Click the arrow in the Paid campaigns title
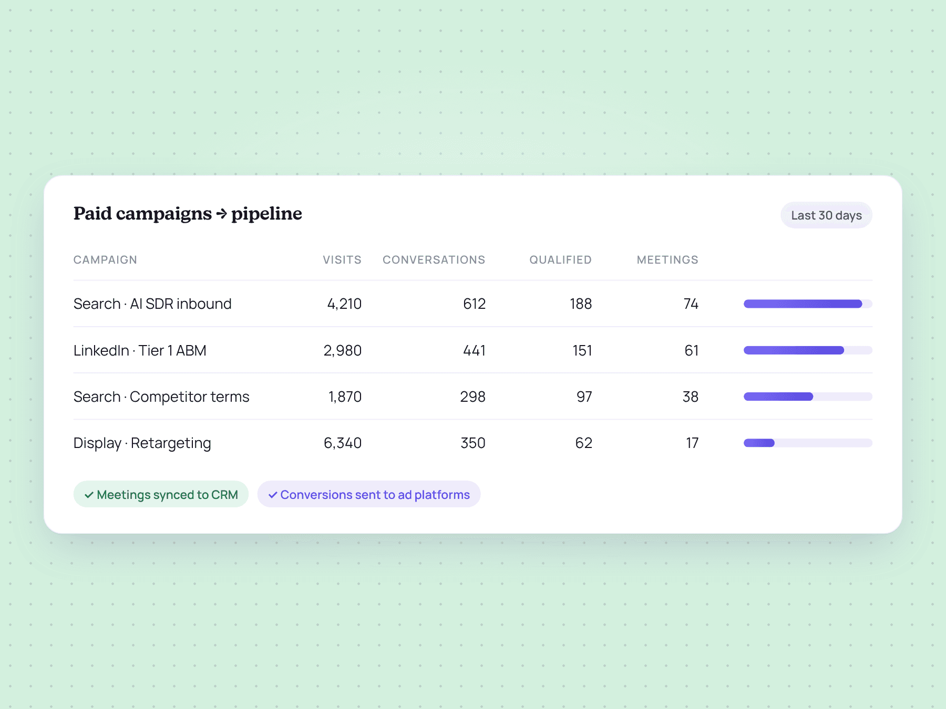Image resolution: width=946 pixels, height=709 pixels. (221, 214)
